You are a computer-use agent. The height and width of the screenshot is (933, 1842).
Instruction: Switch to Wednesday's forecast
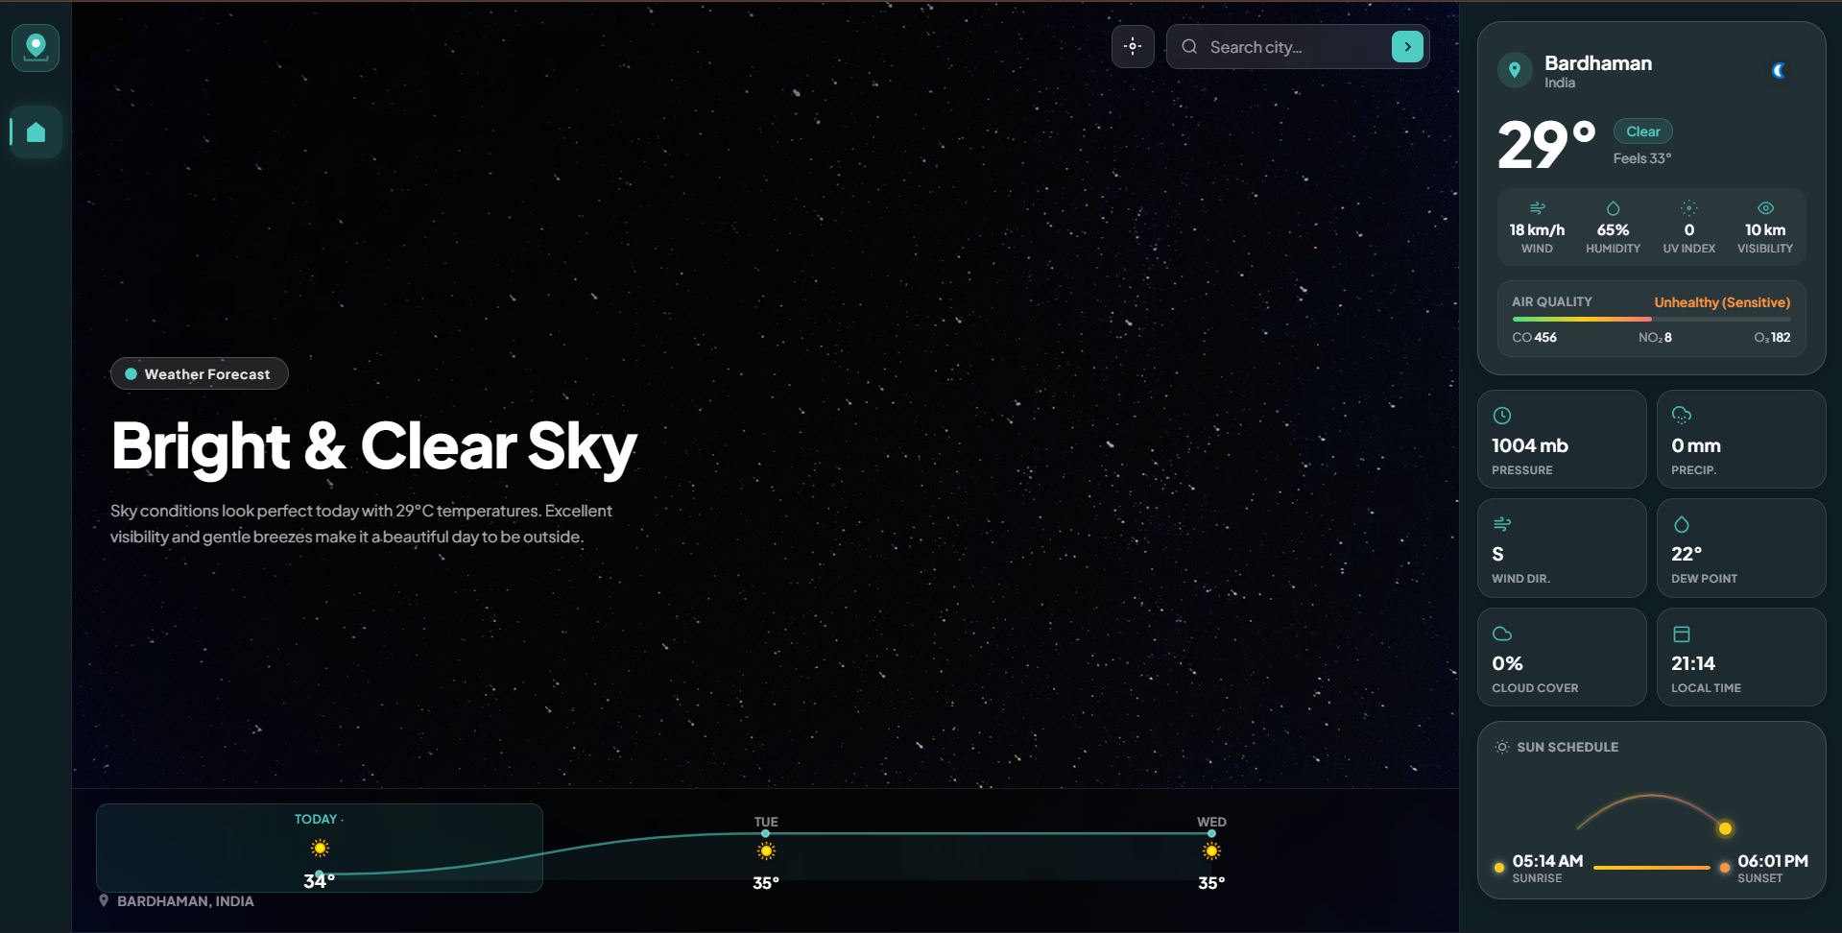click(x=1210, y=850)
